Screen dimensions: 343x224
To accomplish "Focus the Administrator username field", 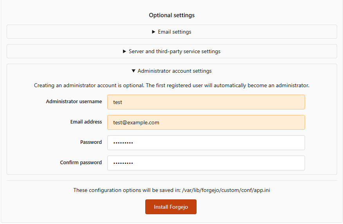I will tap(206, 102).
